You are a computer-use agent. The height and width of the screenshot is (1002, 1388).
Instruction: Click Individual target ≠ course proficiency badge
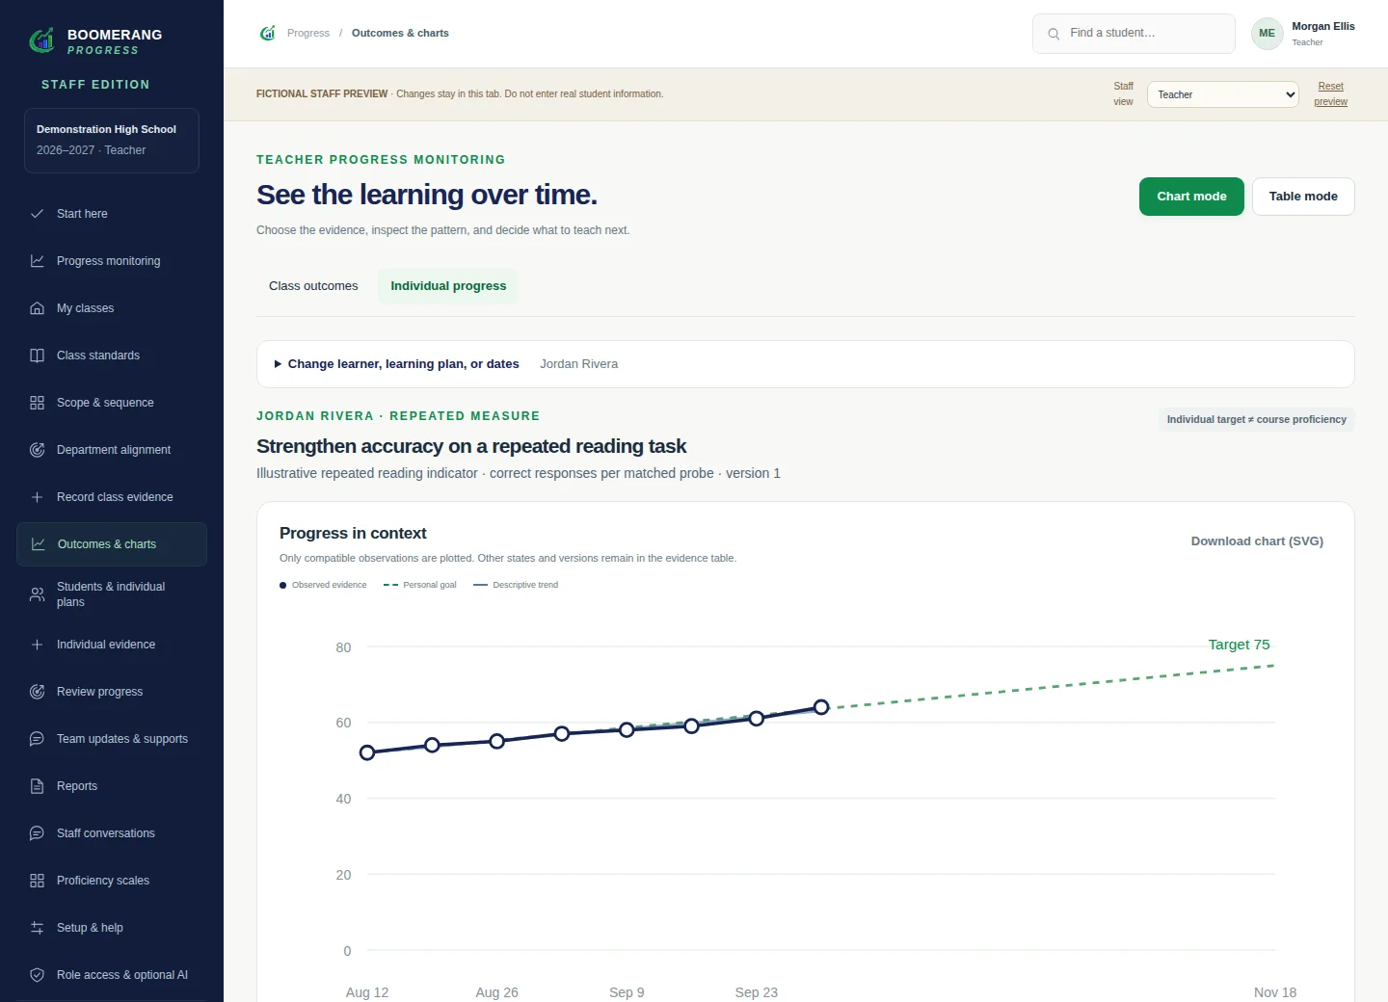1256,419
